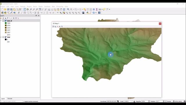Open messages log icon at status bar end
186x105 pixels.
[185, 101]
